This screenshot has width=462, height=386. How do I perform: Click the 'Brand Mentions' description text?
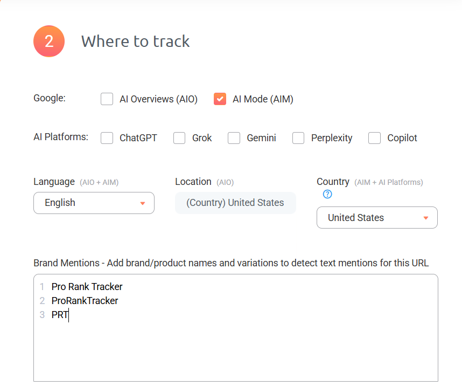click(x=231, y=263)
